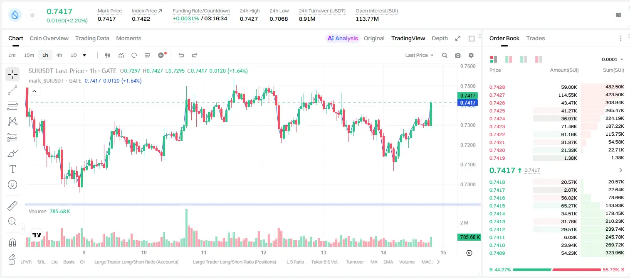Click the pane divider above Volume

pyautogui.click(x=253, y=204)
